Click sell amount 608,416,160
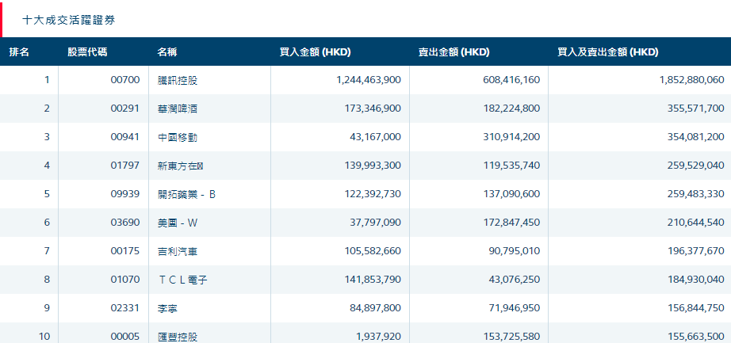Image resolution: width=731 pixels, height=343 pixels. pyautogui.click(x=511, y=80)
